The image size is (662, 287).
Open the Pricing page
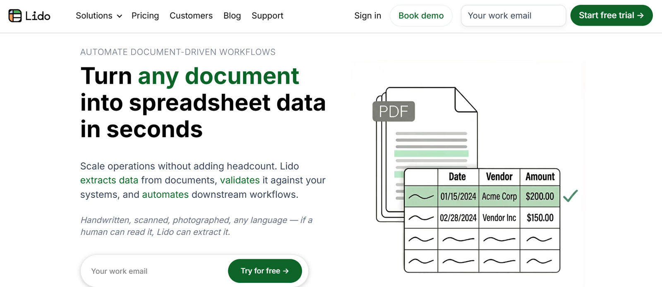[145, 16]
